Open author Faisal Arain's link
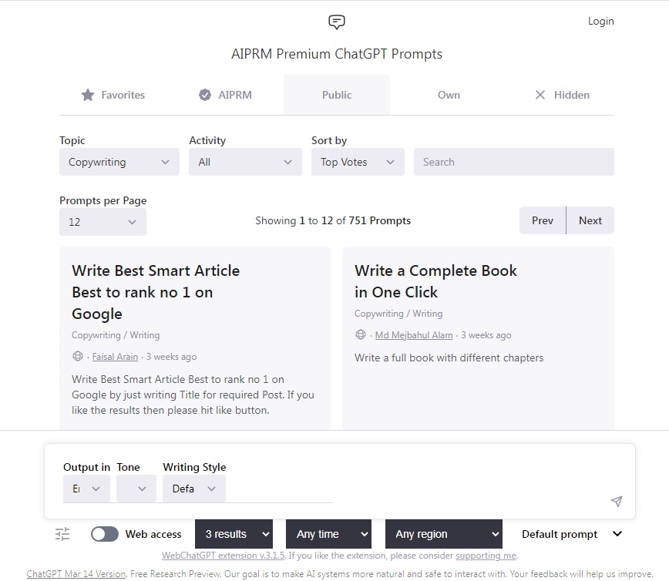Image resolution: width=669 pixels, height=581 pixels. 115,357
